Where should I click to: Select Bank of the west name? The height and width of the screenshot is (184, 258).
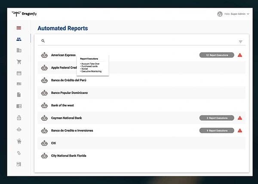[x=62, y=105]
